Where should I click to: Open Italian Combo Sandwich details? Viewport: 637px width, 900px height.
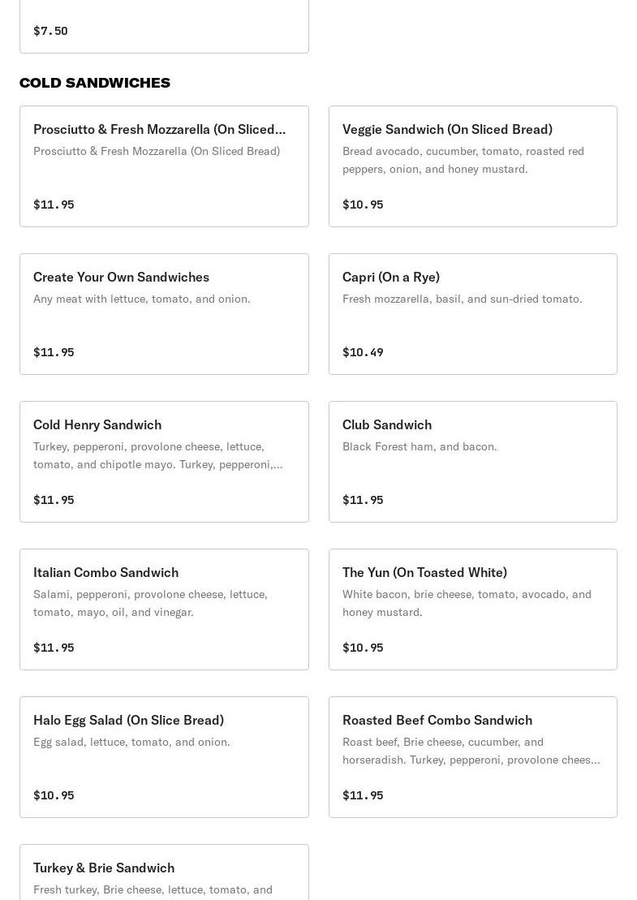(105, 572)
